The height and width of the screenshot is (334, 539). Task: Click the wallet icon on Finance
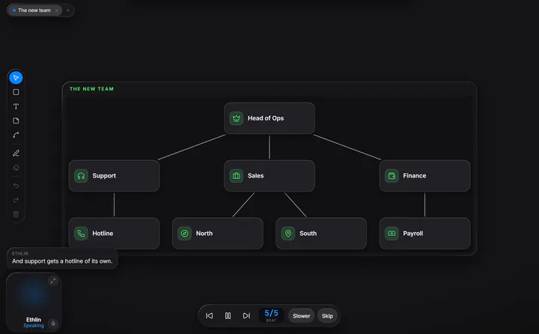(x=392, y=176)
